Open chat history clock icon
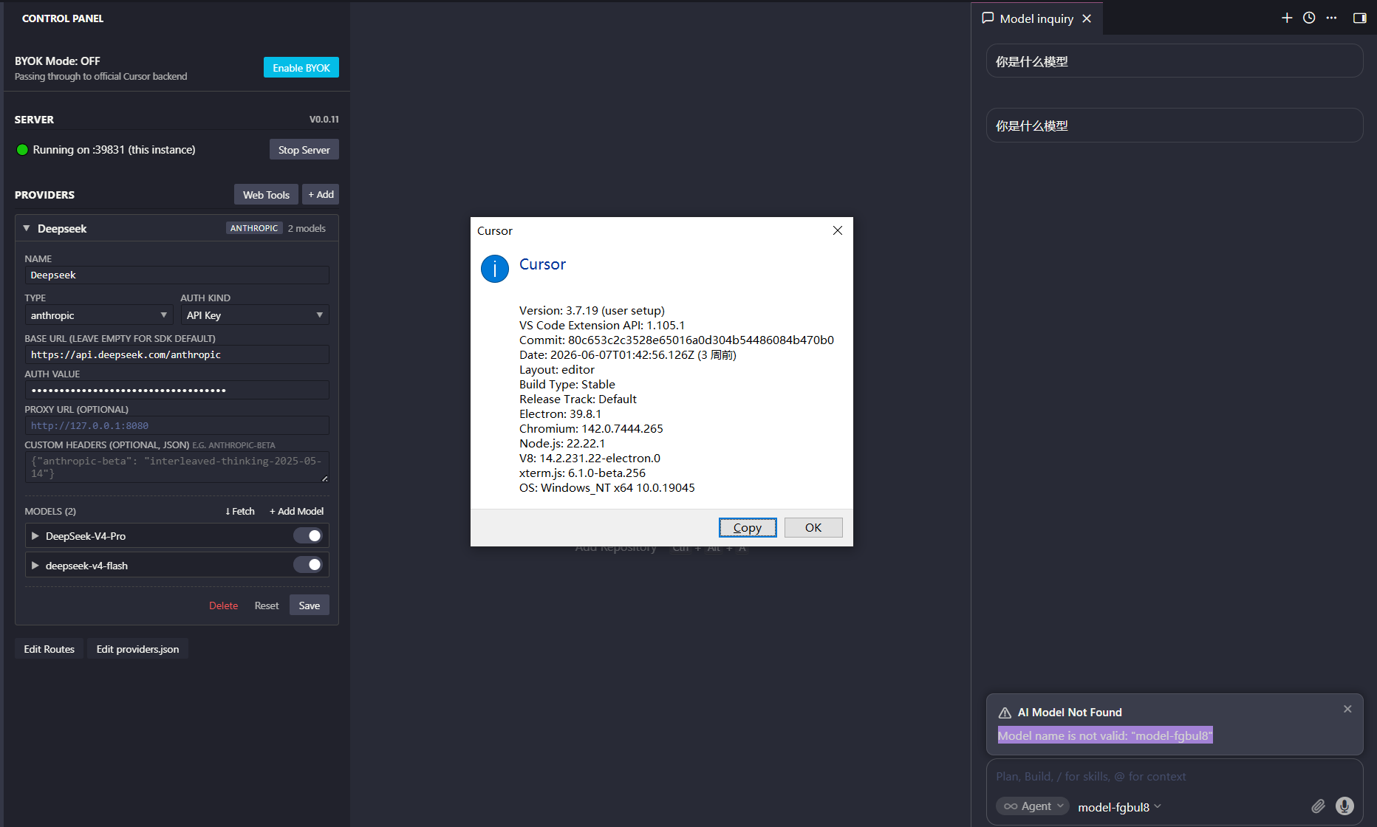This screenshot has height=827, width=1377. pos(1309,18)
